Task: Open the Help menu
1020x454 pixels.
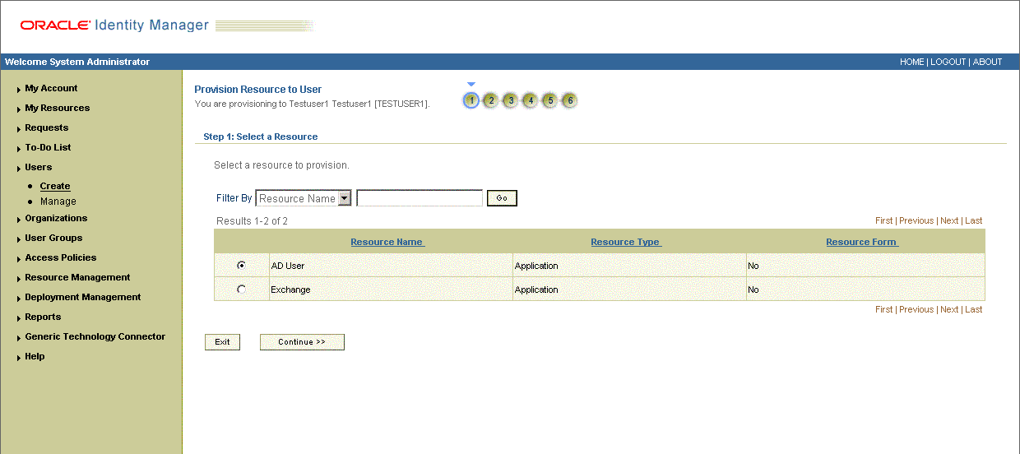Action: tap(35, 356)
